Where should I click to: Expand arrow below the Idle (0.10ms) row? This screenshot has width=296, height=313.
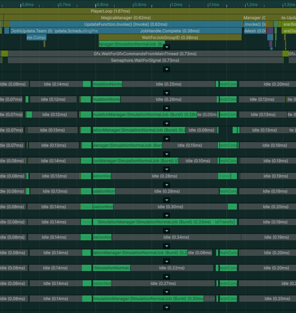[166, 169]
